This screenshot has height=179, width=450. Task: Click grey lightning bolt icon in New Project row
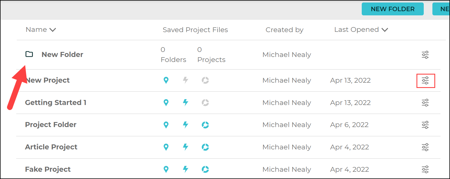click(x=185, y=80)
